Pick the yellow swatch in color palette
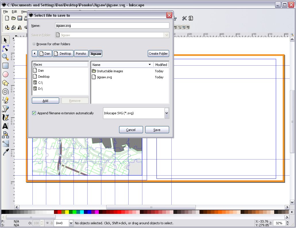The width and height of the screenshot is (296, 228). tap(67, 212)
